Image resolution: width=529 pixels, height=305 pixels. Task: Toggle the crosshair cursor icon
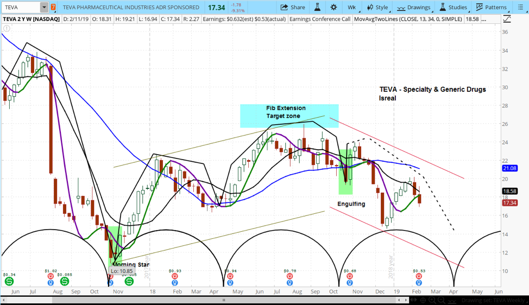point(423,300)
